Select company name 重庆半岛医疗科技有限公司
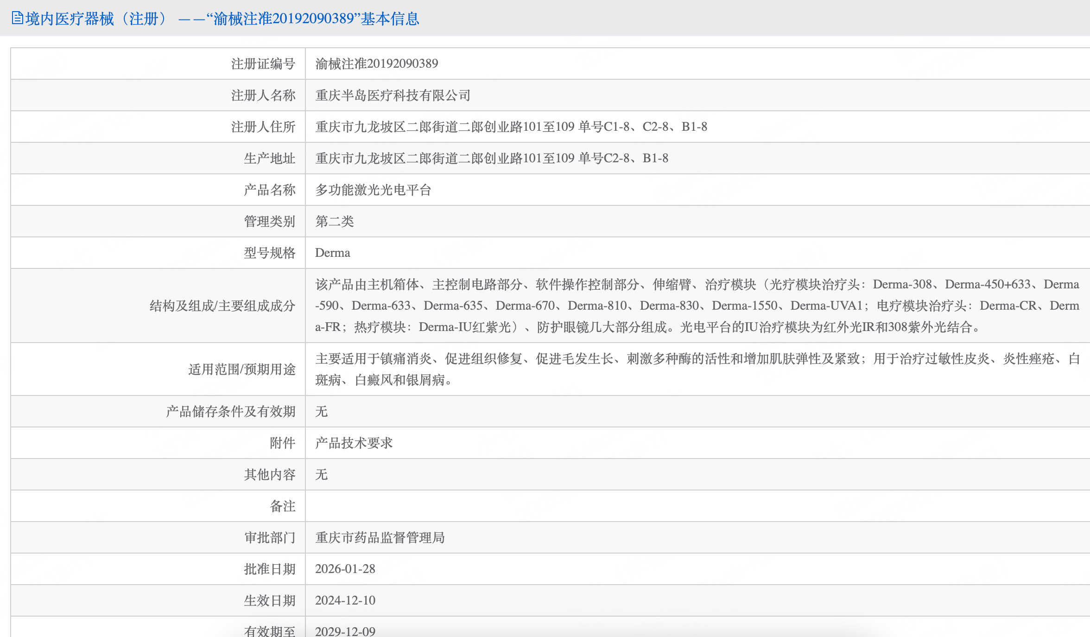Viewport: 1090px width, 637px height. point(393,95)
